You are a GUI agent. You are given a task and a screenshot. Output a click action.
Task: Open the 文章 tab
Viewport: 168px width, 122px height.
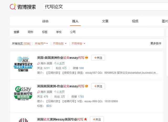[105, 21]
